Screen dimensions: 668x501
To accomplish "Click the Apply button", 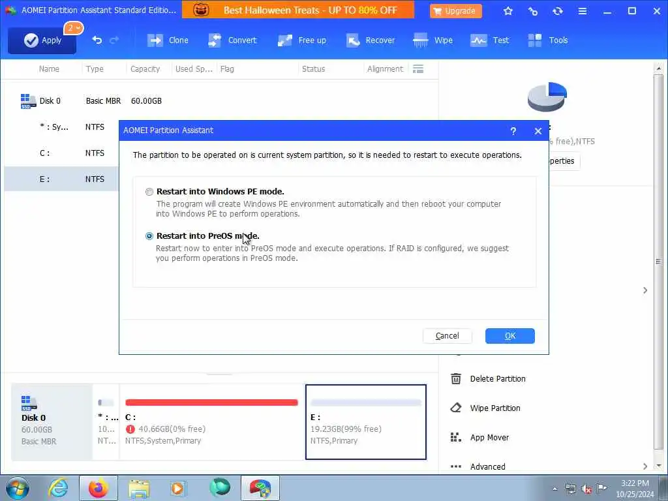I will coord(42,40).
